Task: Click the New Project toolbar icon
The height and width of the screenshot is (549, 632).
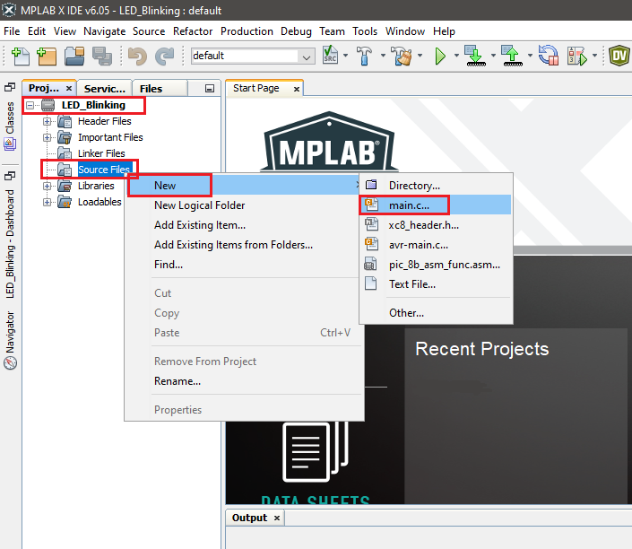Action: pos(47,57)
